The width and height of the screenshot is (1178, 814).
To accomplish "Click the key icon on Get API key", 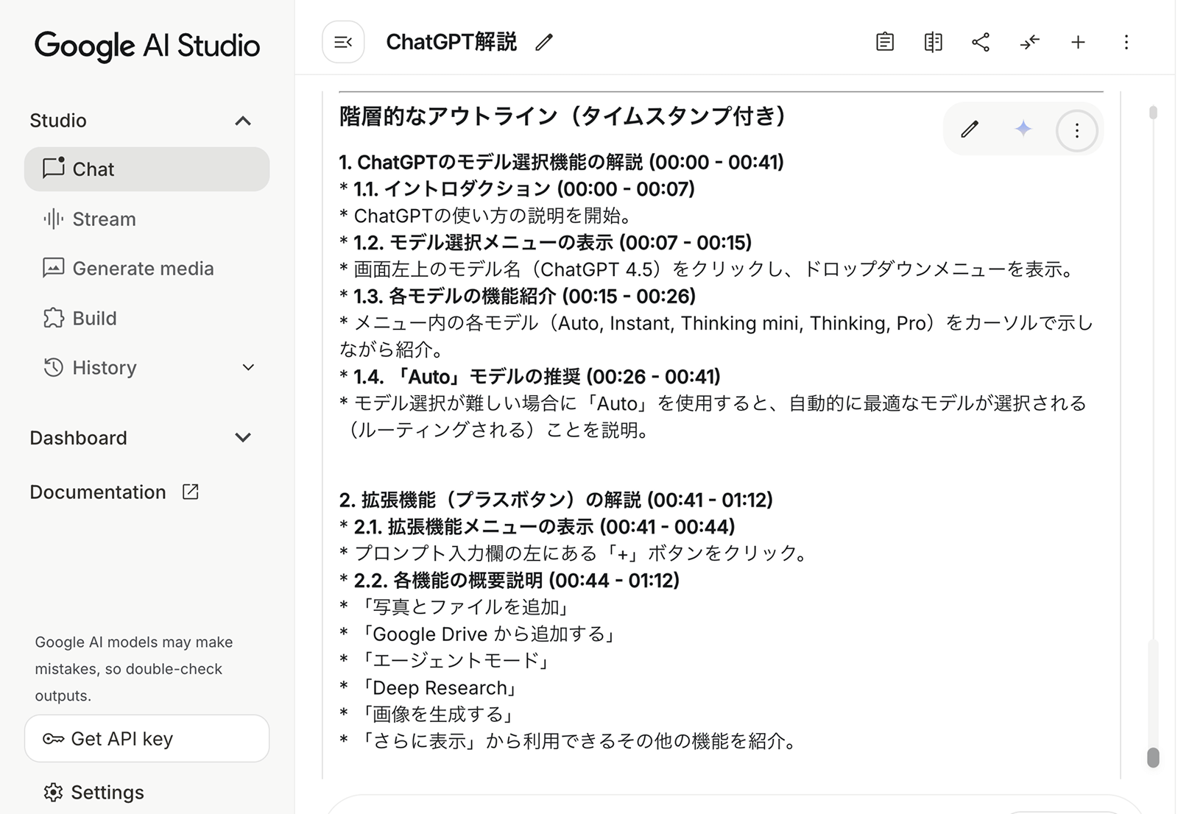I will tap(53, 739).
